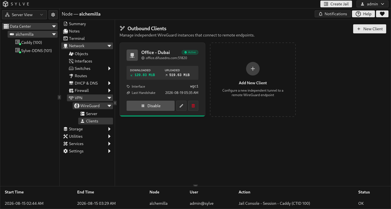This screenshot has height=209, width=391.
Task: Click the uploaded value 519.63 MiB
Action: [179, 75]
